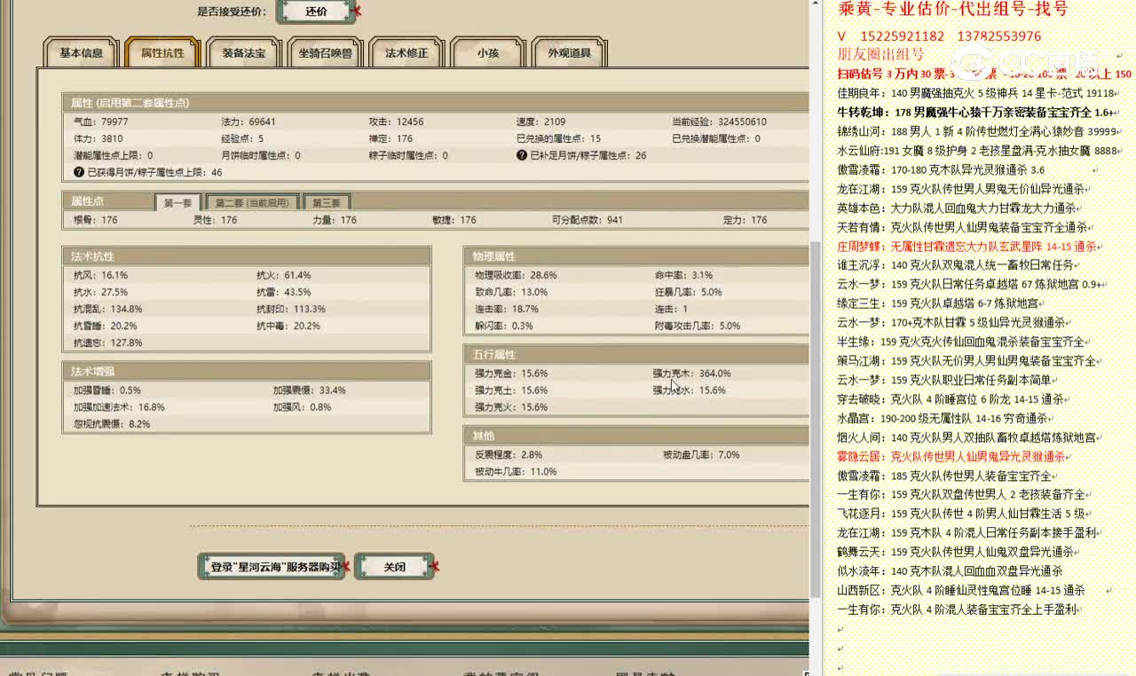
Task: Click the 五行属性 section header
Action: coord(636,355)
